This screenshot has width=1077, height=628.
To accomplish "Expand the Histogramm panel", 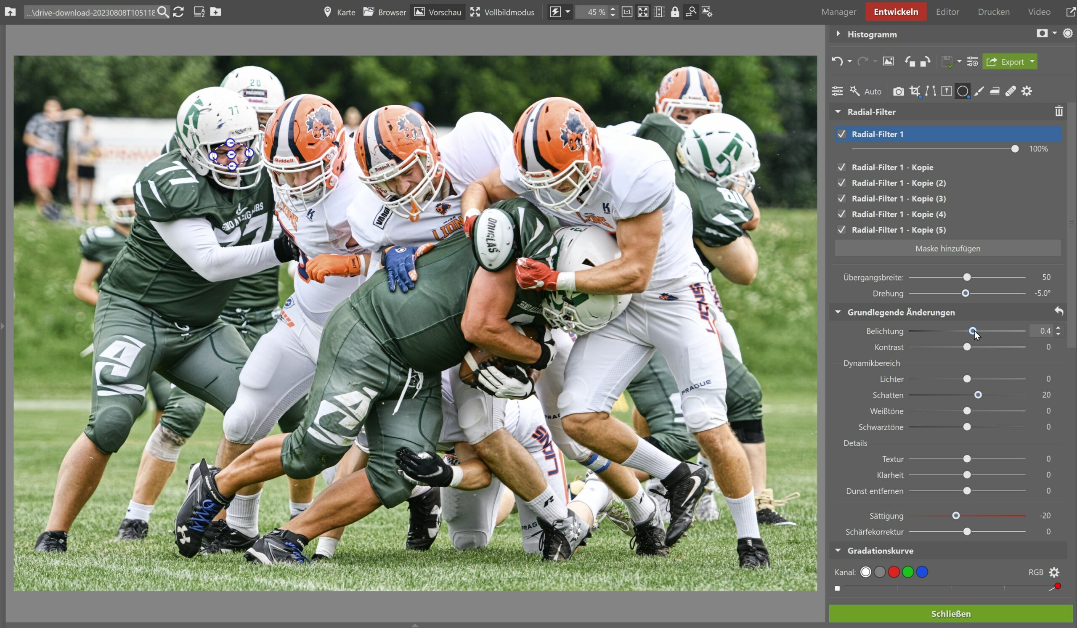I will [x=838, y=34].
